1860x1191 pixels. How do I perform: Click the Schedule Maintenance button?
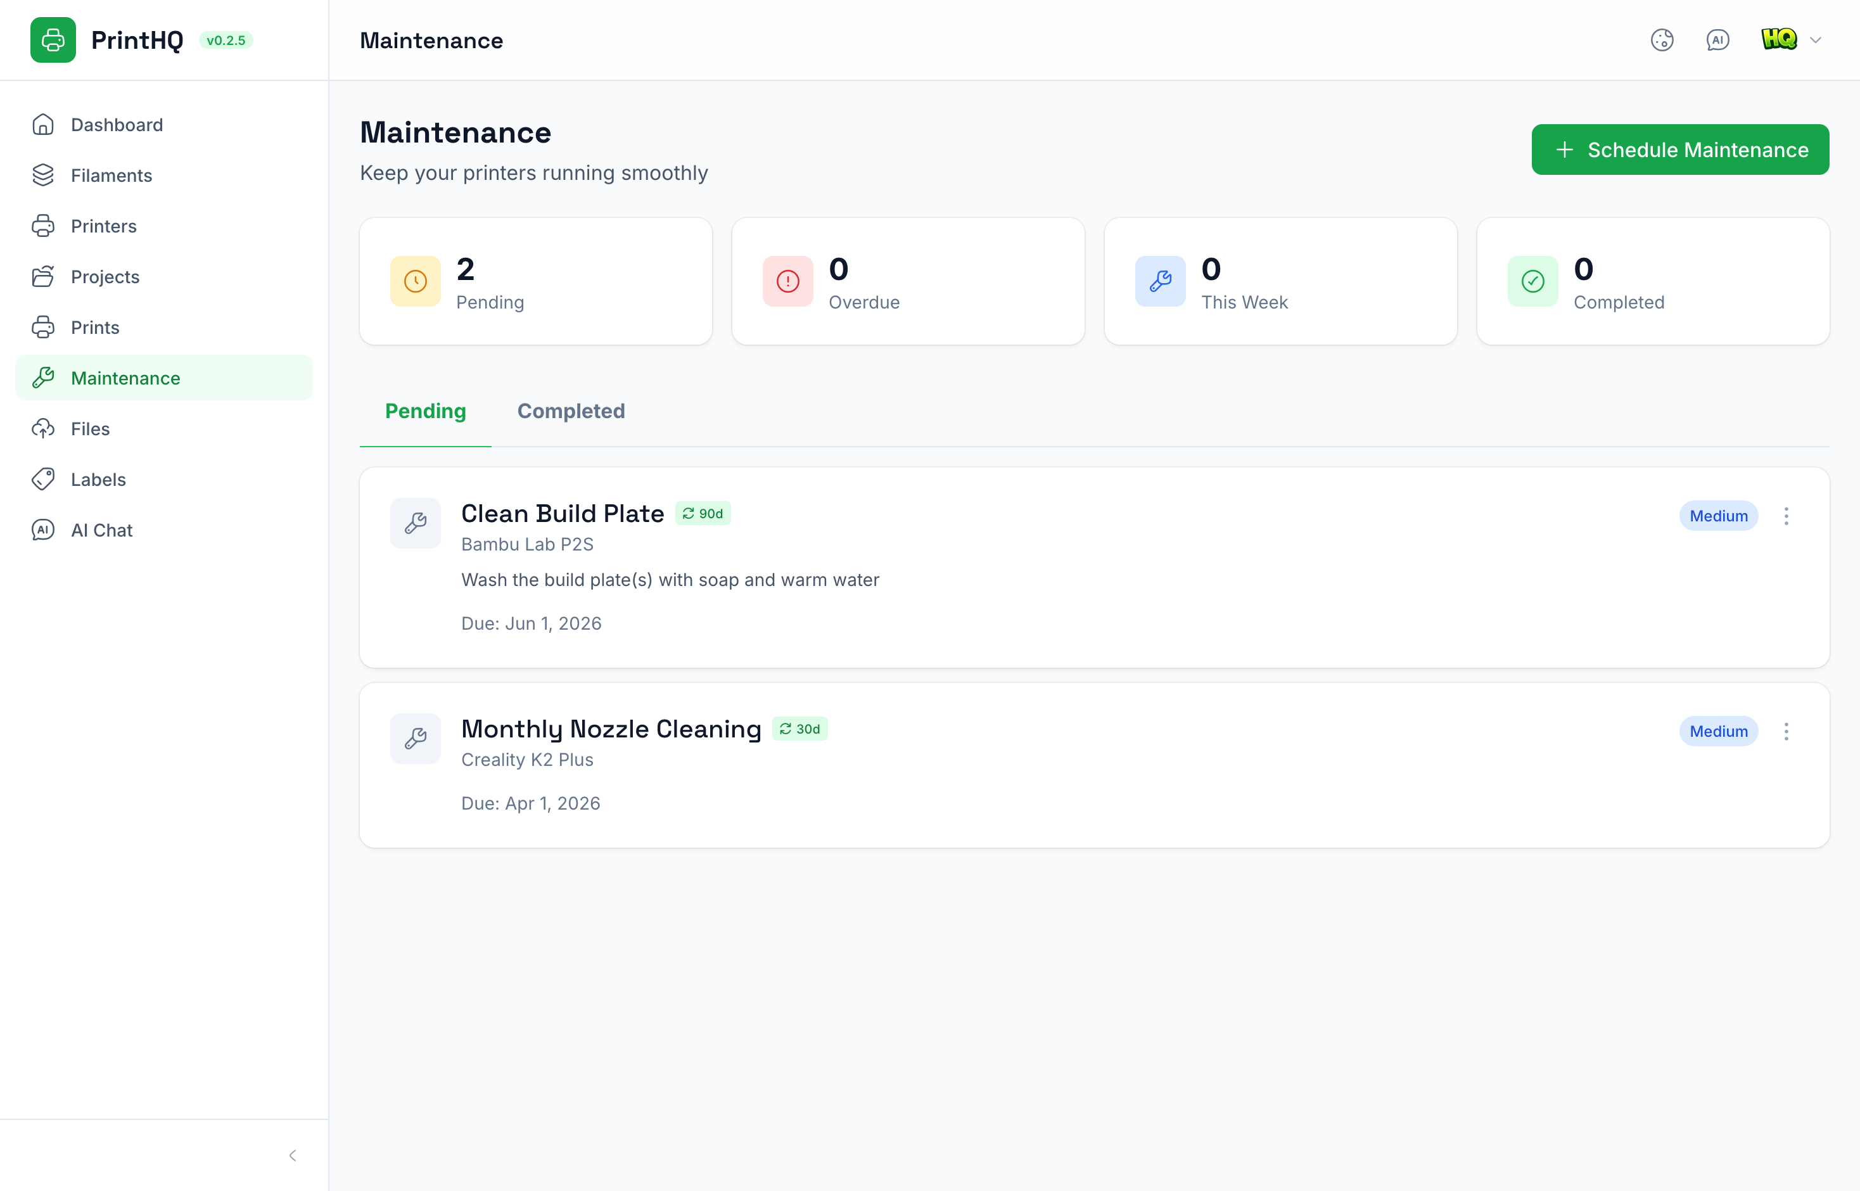point(1679,150)
